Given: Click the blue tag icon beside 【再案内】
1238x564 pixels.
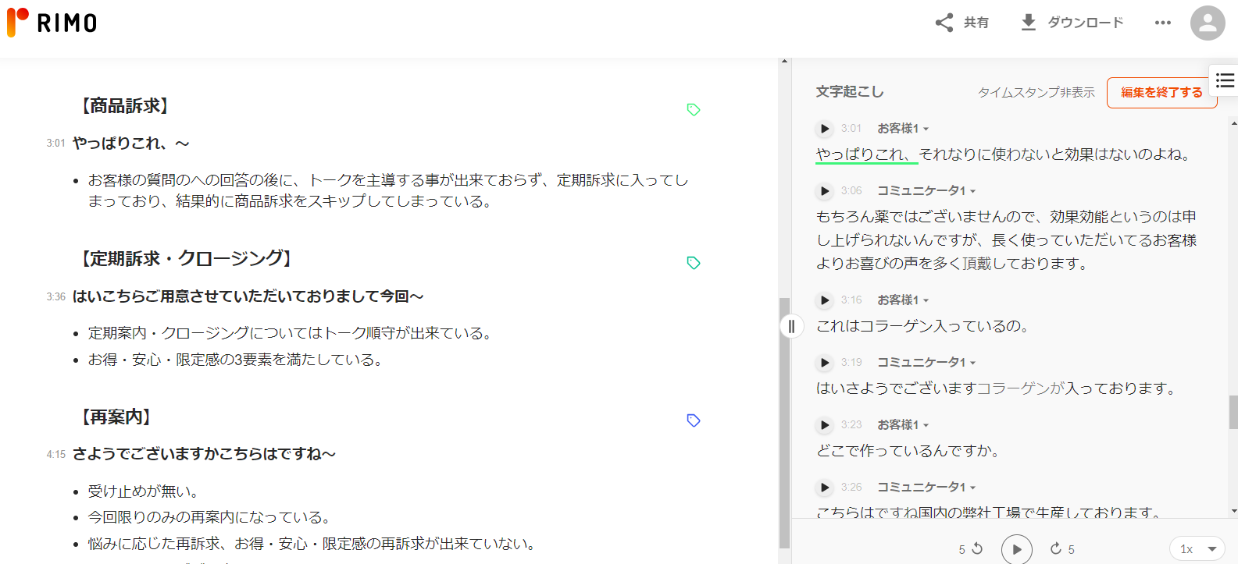Looking at the screenshot, I should [693, 420].
